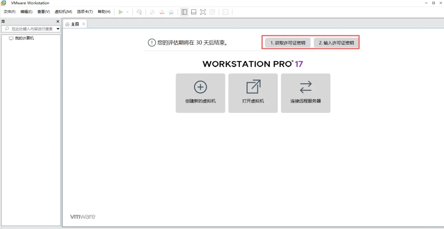Image resolution: width=444 pixels, height=229 pixels.
Task: Click the Unity mode toolbar icon
Action: tap(212, 12)
